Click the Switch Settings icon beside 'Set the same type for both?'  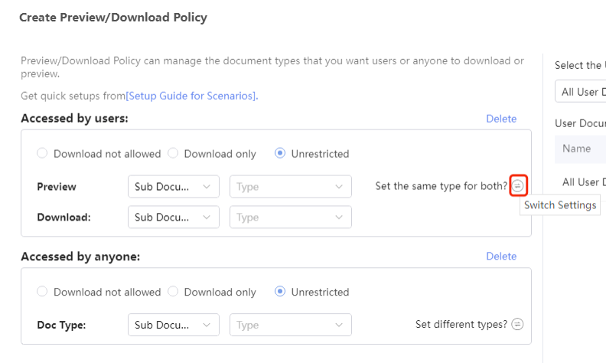[x=517, y=186]
